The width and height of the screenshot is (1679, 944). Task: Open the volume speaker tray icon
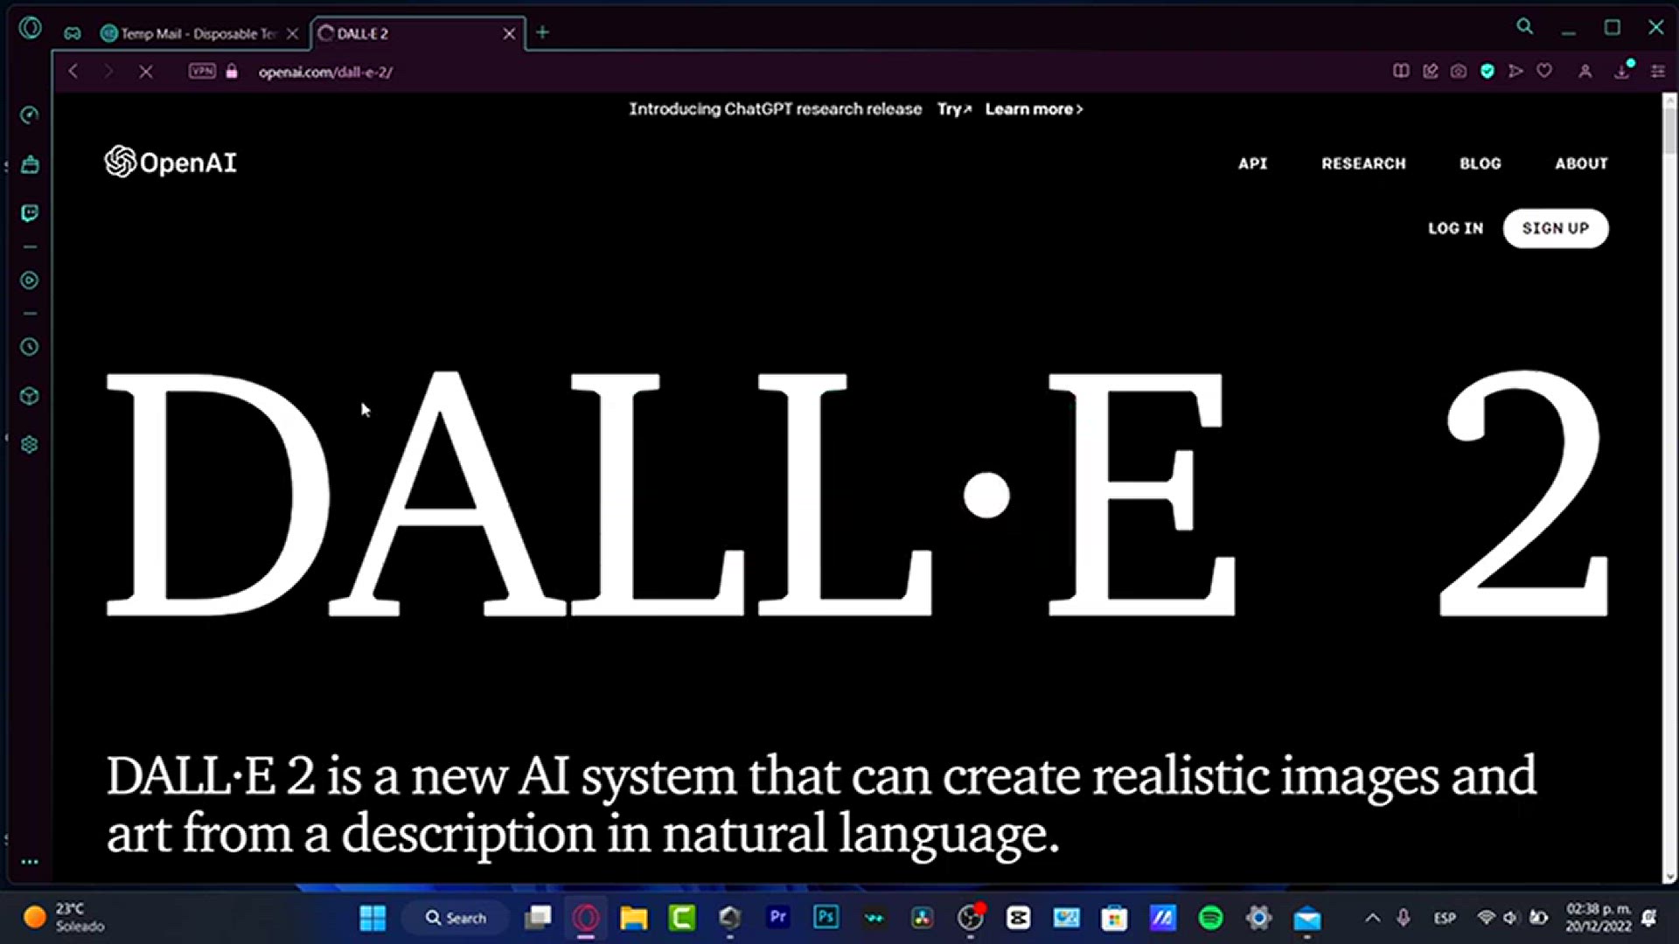pyautogui.click(x=1511, y=918)
